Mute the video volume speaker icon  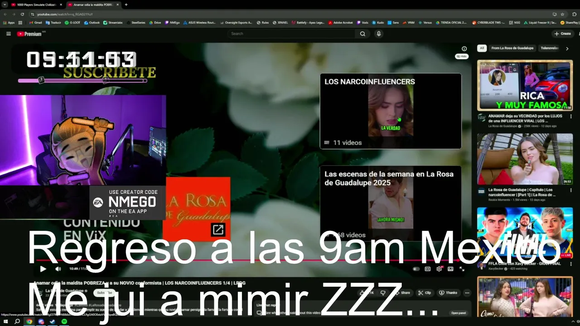pos(58,268)
